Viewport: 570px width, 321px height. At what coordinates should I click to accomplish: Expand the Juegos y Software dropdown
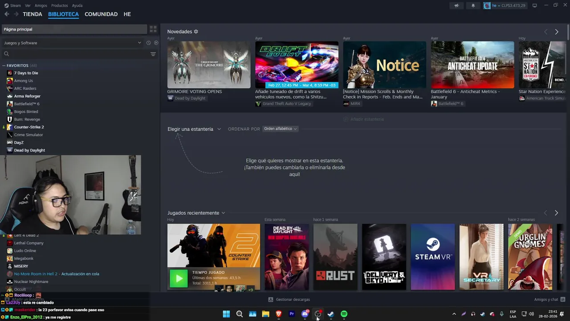(x=139, y=43)
